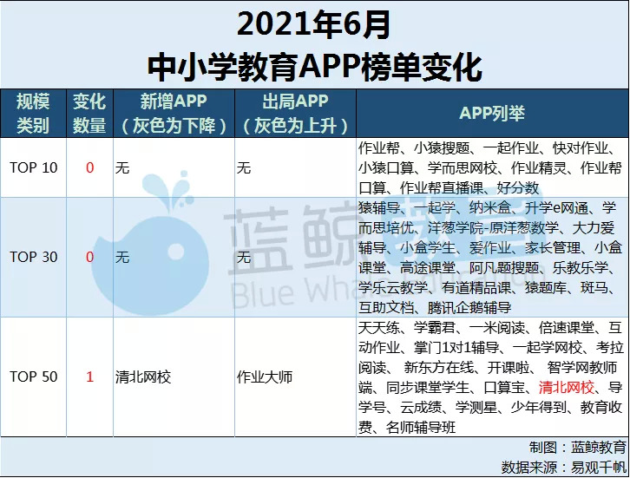Click the "TOP 10" row label
Viewport: 630px width, 478px height.
click(x=33, y=167)
